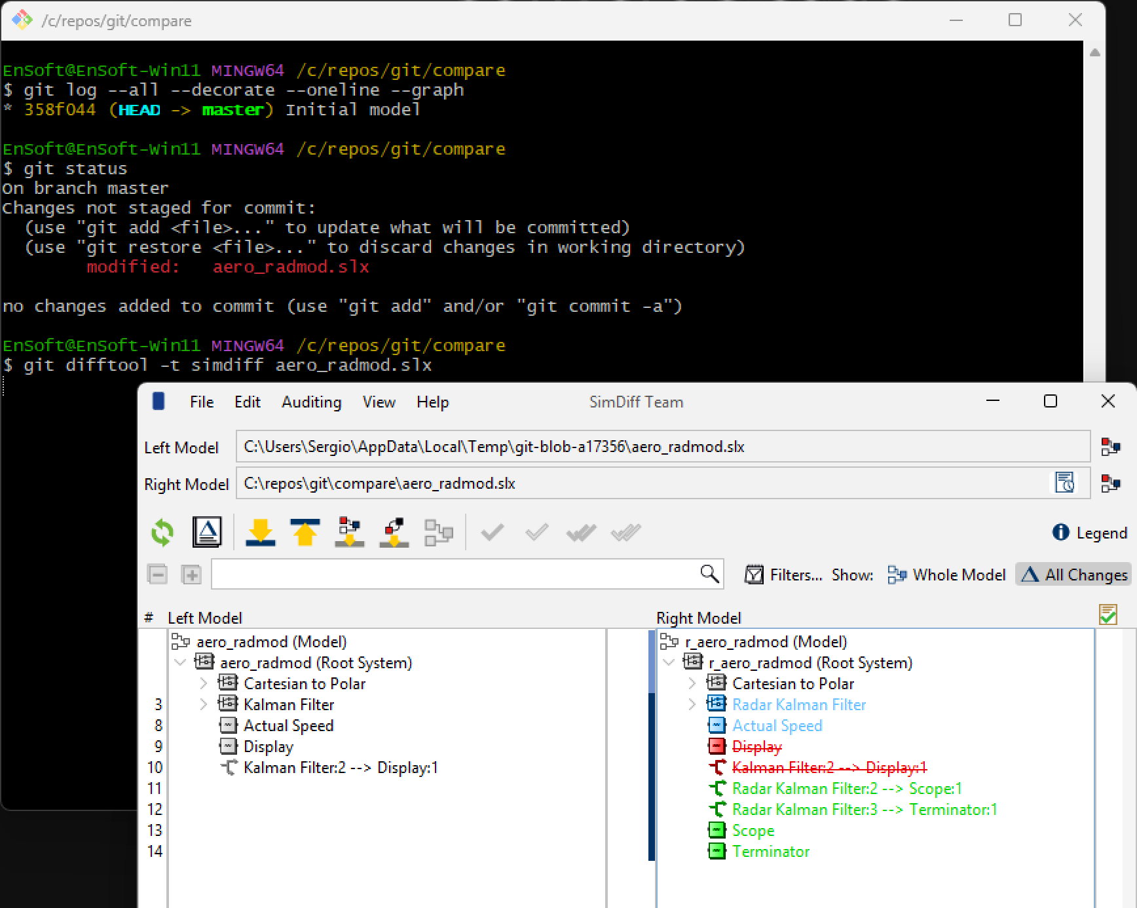Viewport: 1137px width, 908px height.
Task: Open the Filters... dialog
Action: [783, 575]
